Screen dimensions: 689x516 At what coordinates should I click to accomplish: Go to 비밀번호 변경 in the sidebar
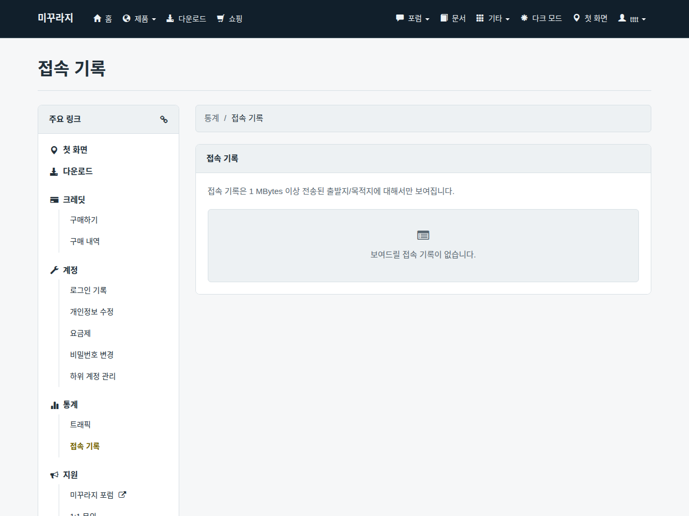(x=92, y=355)
